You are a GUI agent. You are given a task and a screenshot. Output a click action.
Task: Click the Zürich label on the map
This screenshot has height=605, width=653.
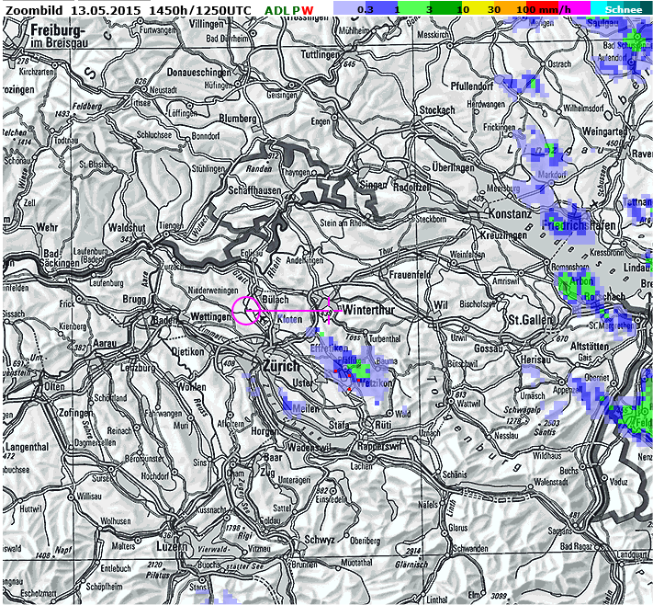pos(281,366)
